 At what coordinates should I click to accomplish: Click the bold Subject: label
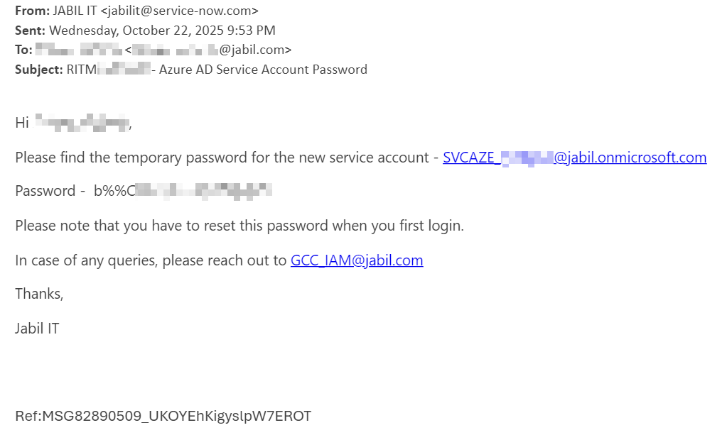pyautogui.click(x=38, y=70)
